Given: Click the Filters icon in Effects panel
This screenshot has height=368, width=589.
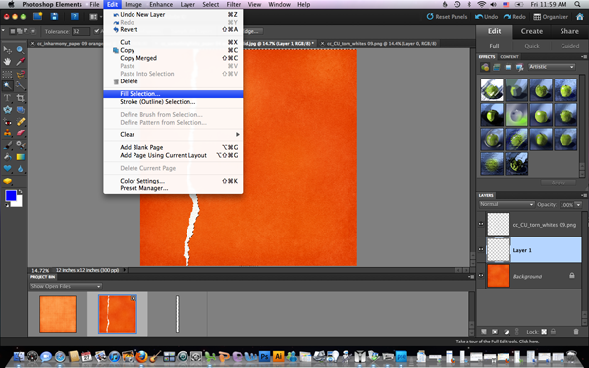Looking at the screenshot, I should (485, 67).
